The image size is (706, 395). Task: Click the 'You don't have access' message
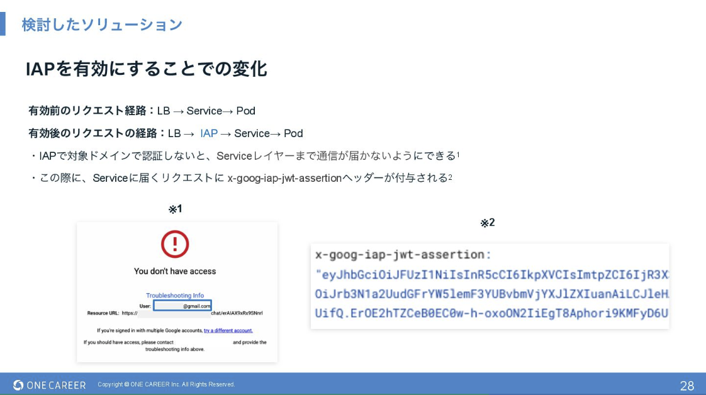(175, 271)
